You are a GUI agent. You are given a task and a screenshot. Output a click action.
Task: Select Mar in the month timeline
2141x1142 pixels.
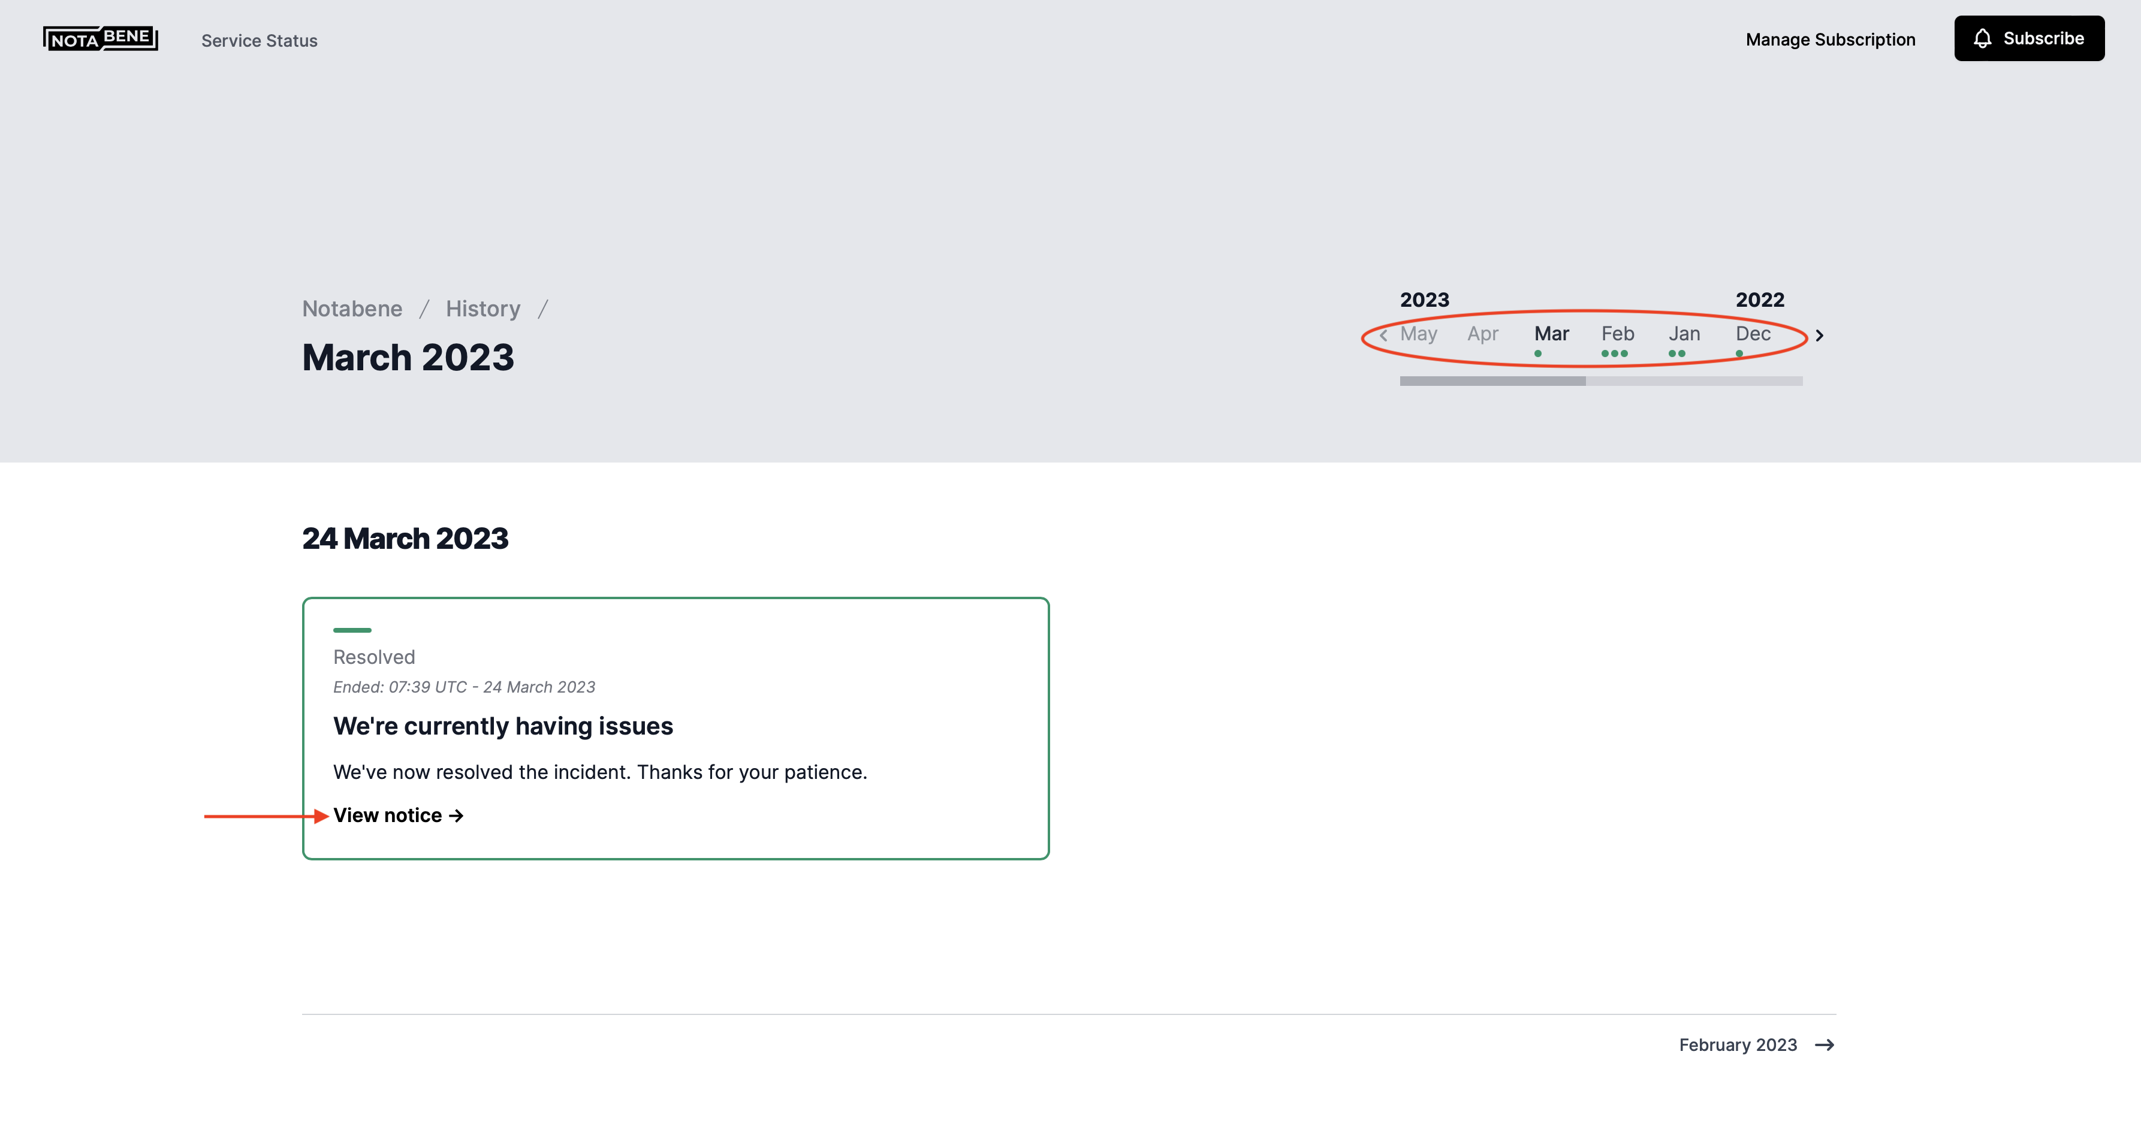1551,334
